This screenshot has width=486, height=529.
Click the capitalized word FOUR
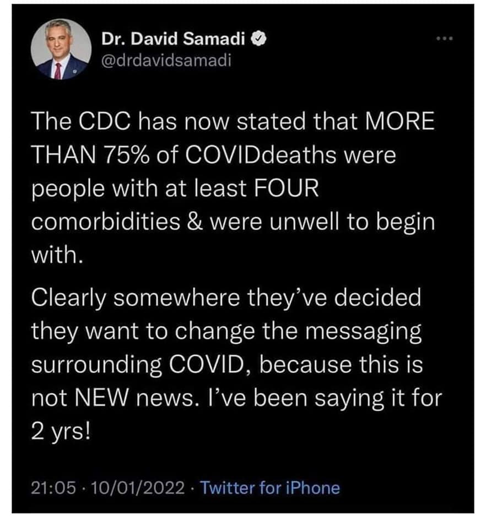[x=288, y=189]
